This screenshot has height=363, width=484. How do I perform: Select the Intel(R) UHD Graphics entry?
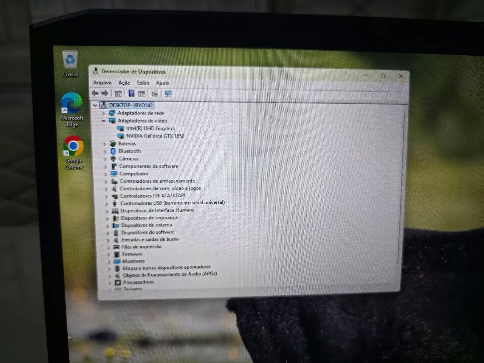click(151, 128)
